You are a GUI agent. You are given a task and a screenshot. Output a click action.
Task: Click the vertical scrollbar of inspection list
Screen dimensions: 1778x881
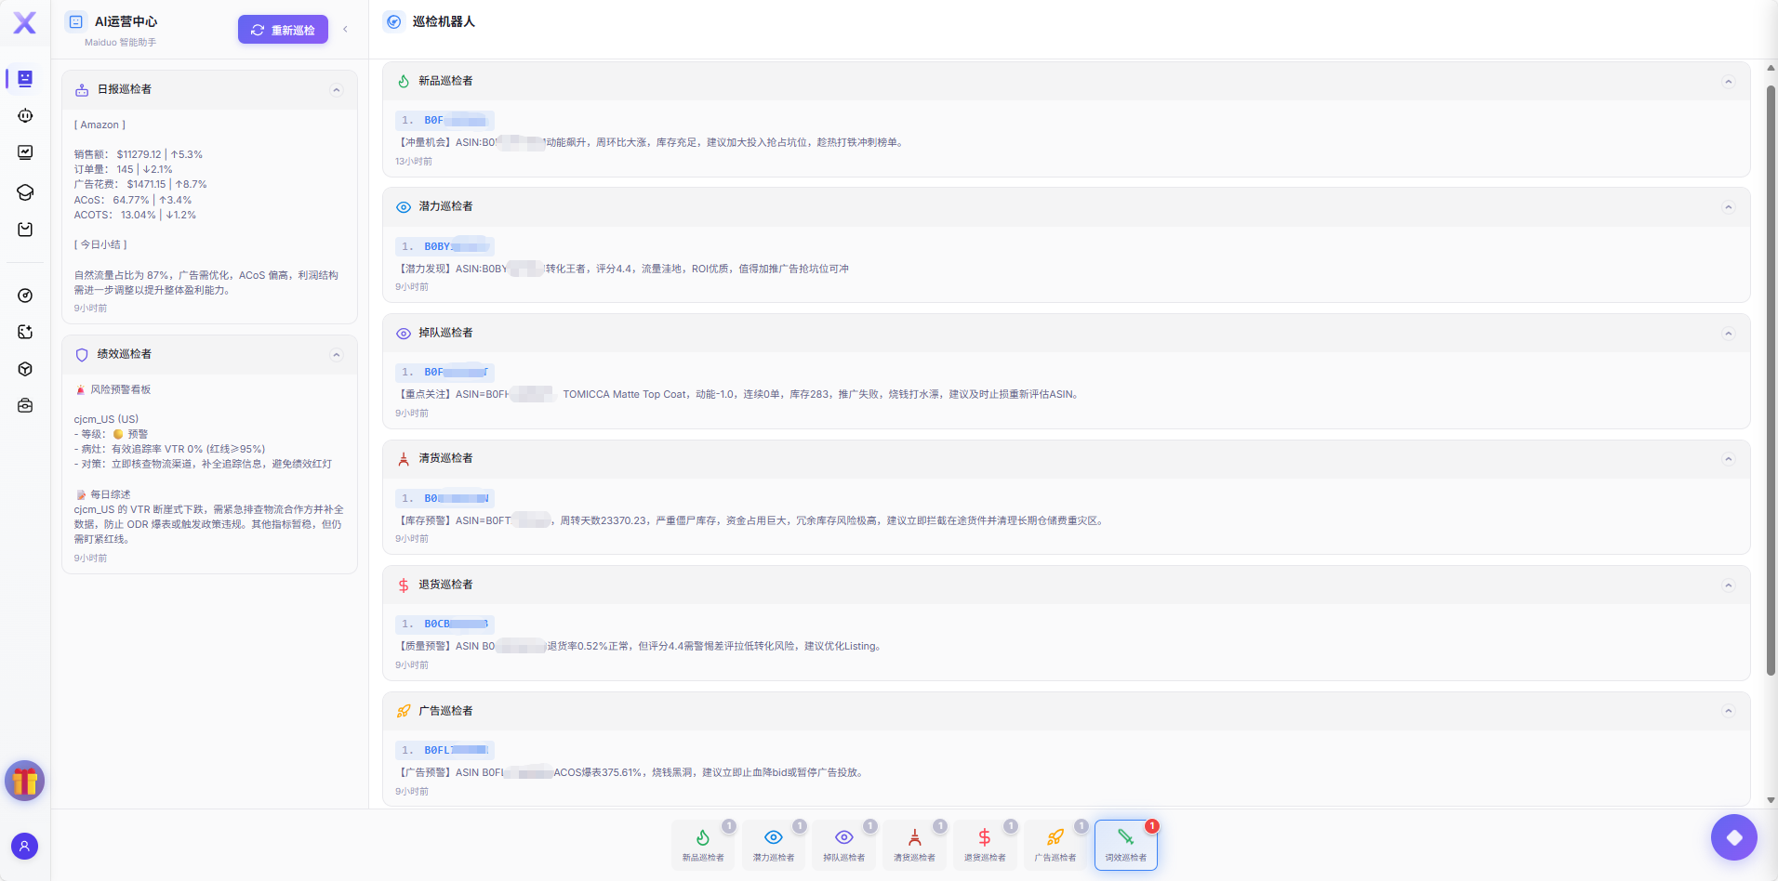1771,372
